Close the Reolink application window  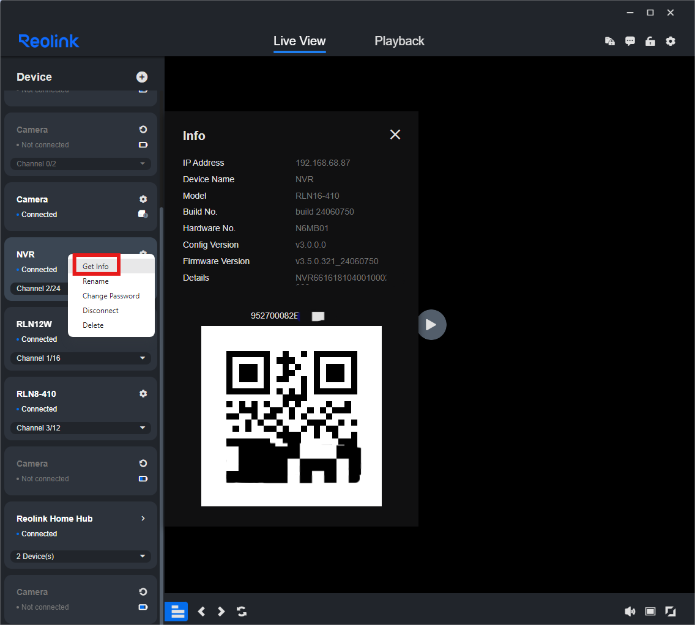671,12
